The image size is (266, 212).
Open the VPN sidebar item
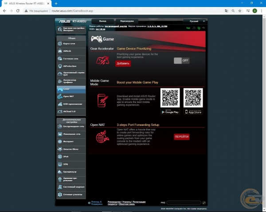coord(71,164)
